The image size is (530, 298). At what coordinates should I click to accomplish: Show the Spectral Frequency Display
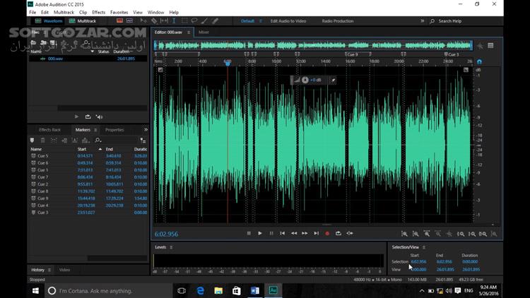pos(119,21)
